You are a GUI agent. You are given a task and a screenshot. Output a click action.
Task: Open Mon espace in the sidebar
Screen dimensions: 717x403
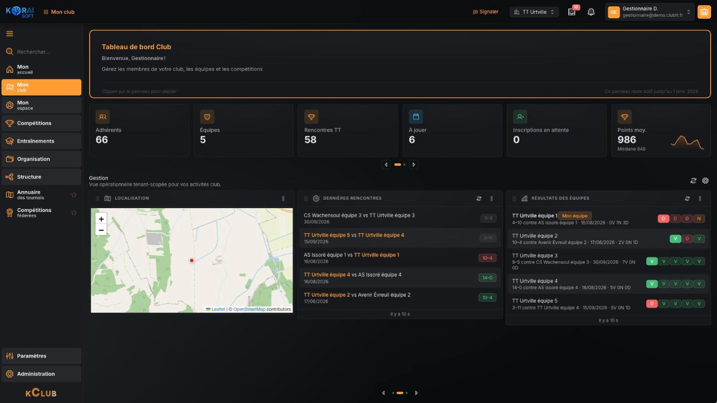41,105
